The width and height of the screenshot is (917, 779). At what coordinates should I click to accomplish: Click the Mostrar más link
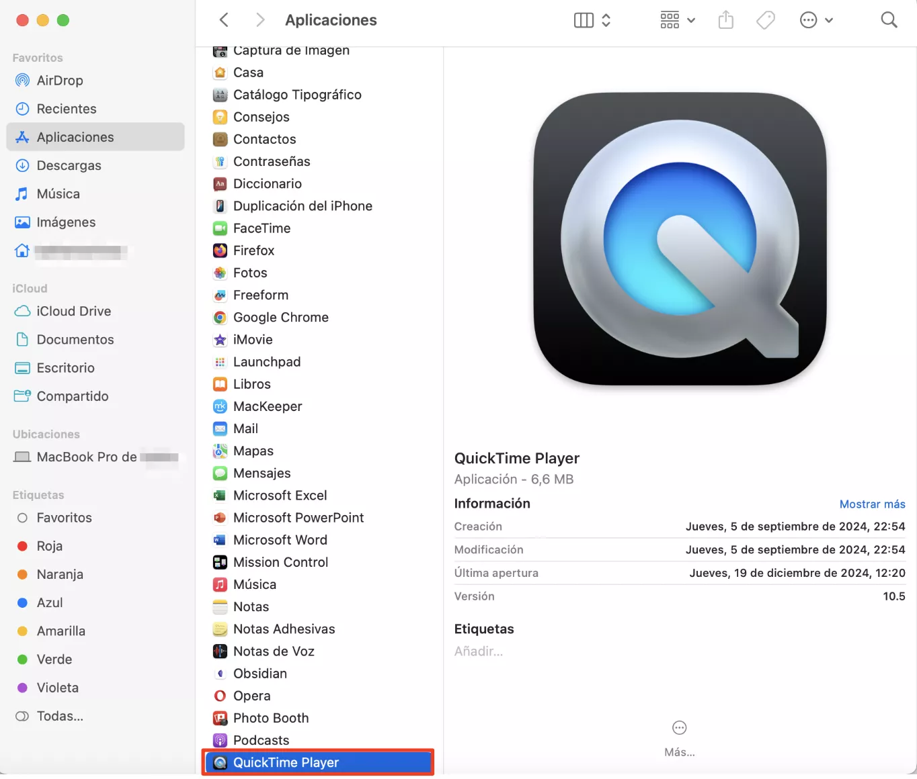click(872, 504)
